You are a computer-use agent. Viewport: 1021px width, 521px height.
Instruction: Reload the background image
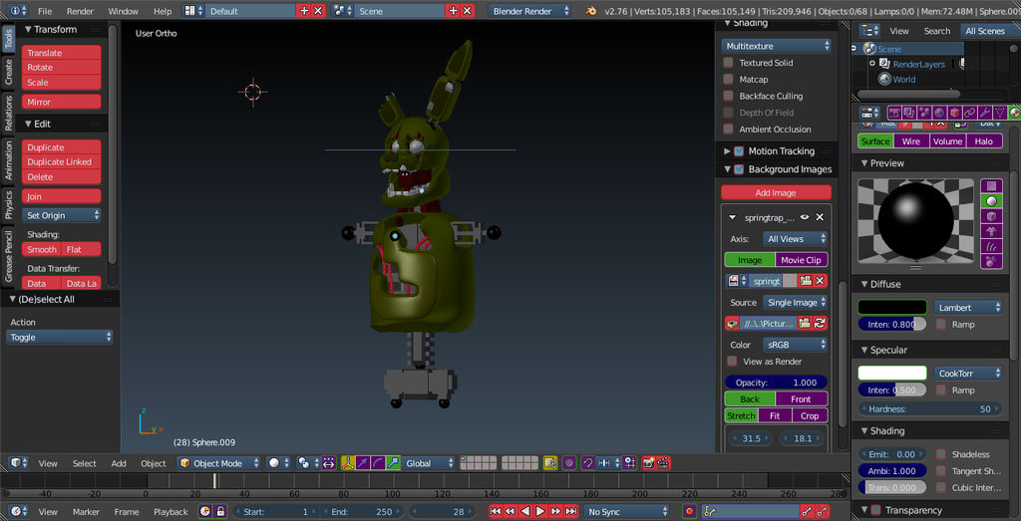[x=820, y=323]
